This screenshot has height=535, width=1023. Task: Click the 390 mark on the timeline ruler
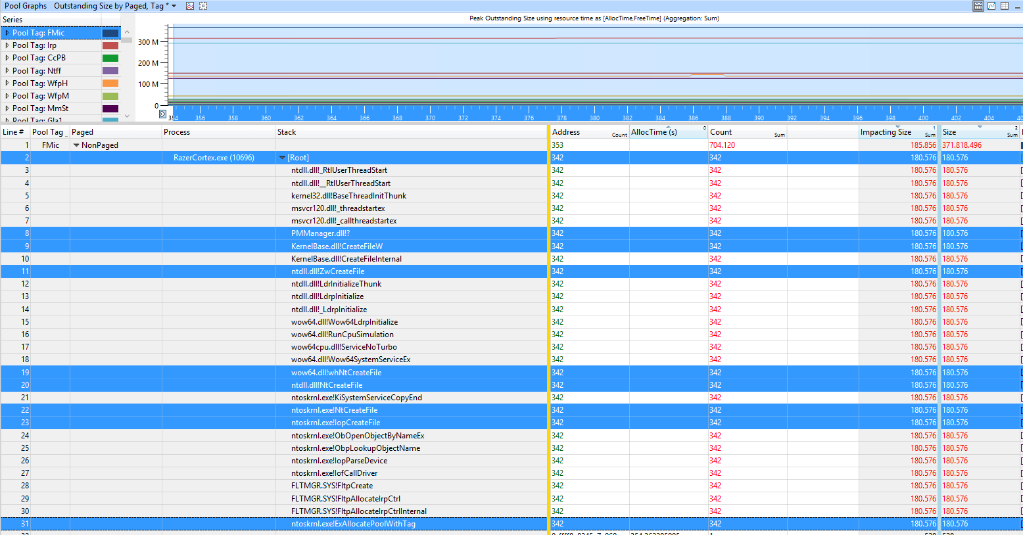click(759, 118)
